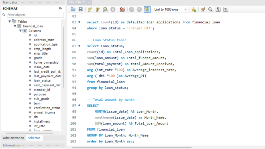Switch to the Administration tab
Image resolution: width=265 pixels, height=149 pixels.
[x=13, y=138]
